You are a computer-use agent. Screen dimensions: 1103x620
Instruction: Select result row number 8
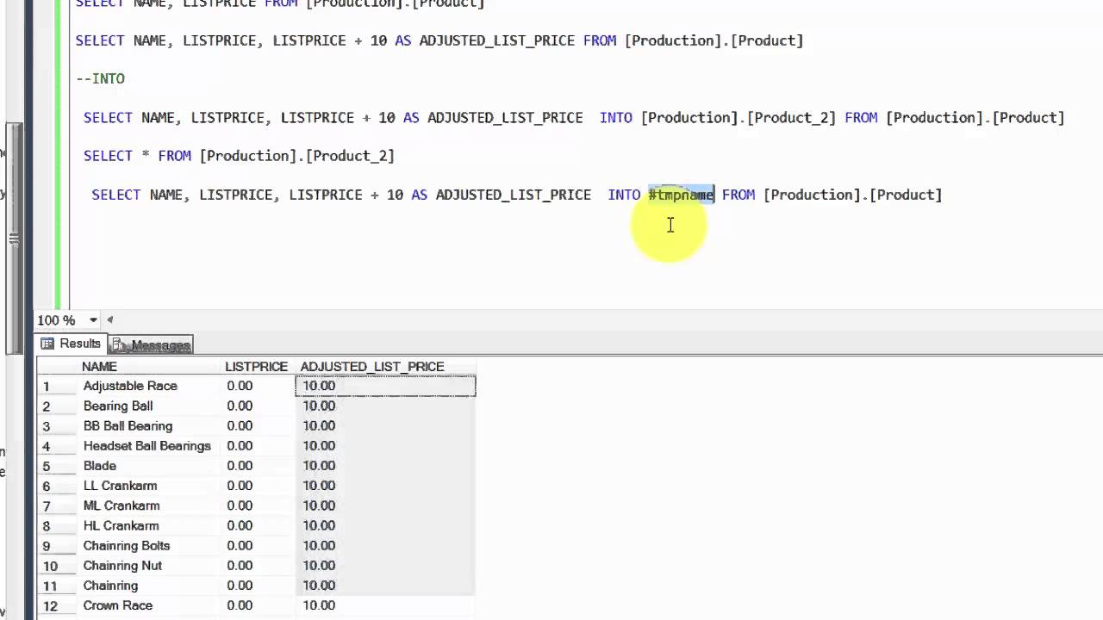tap(58, 525)
